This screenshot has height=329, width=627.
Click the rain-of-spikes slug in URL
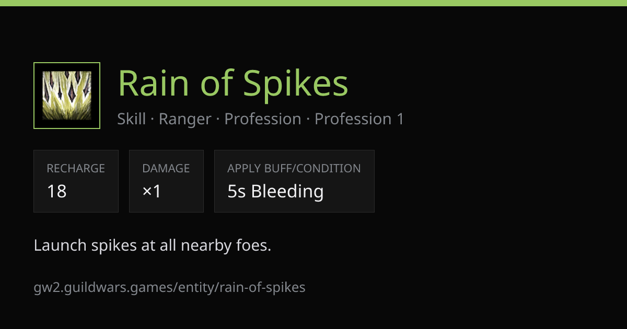262,287
